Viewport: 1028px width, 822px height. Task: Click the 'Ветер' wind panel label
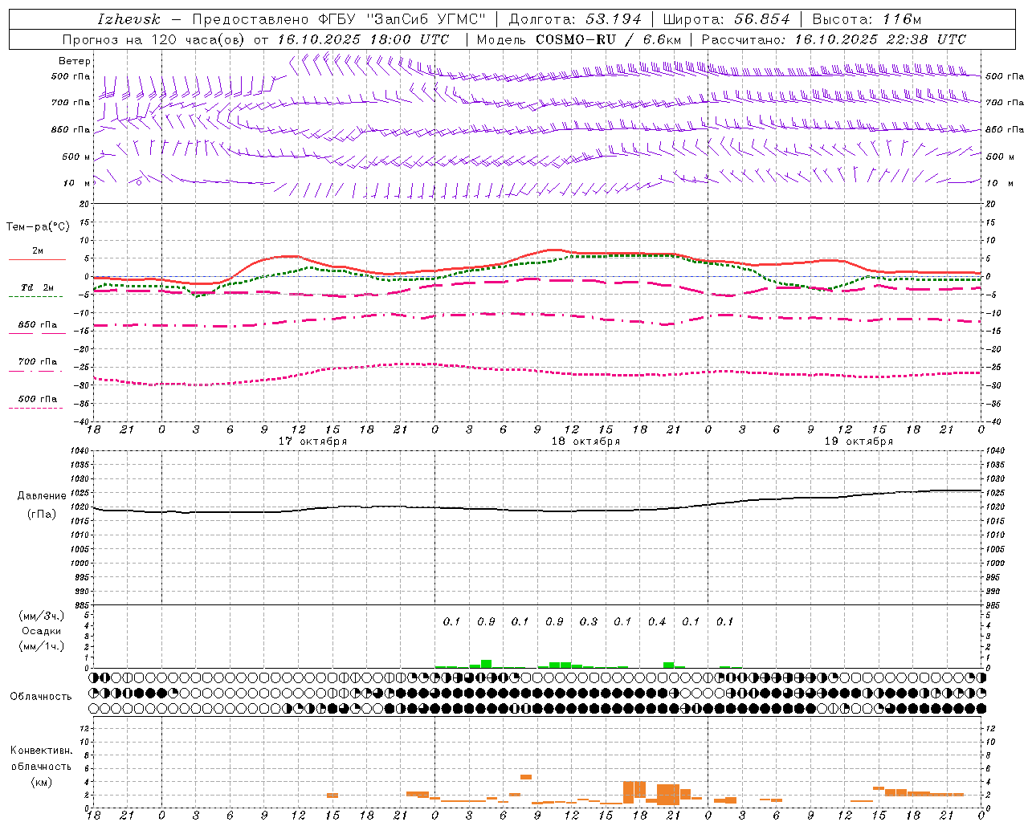click(x=74, y=61)
